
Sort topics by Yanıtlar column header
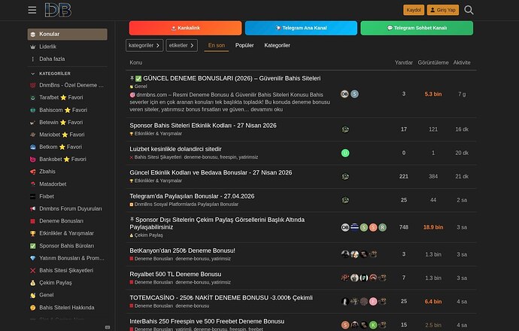[403, 62]
